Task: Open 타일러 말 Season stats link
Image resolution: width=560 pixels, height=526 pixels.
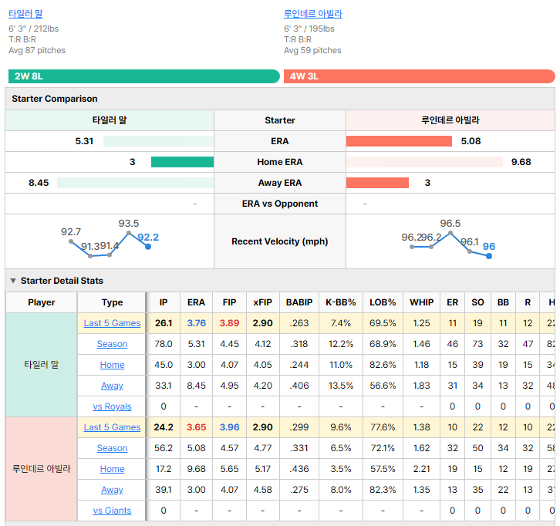Action: point(112,344)
